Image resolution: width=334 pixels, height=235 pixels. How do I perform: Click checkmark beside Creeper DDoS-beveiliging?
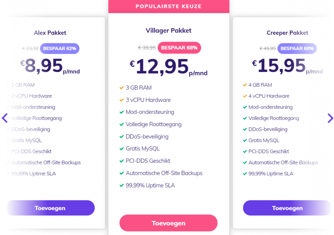[x=245, y=129]
